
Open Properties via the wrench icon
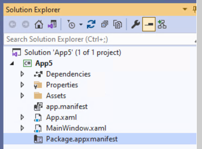[135, 24]
